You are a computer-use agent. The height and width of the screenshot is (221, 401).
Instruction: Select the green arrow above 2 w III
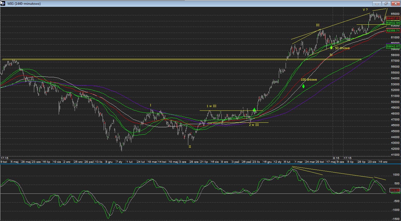click(254, 110)
